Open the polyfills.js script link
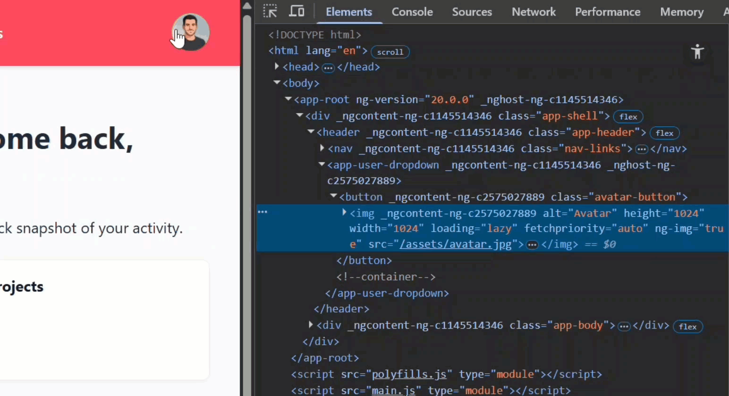 point(409,374)
